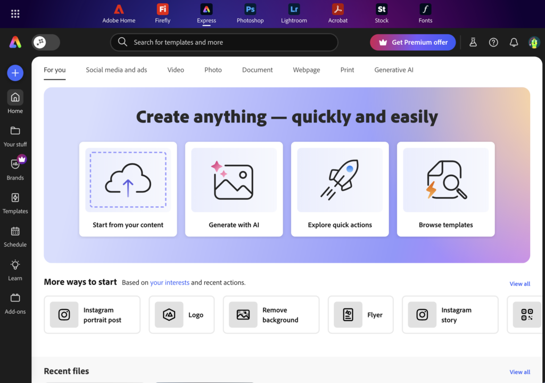Viewport: 545px width, 383px height.
Task: Open the user profile avatar menu
Action: (534, 43)
